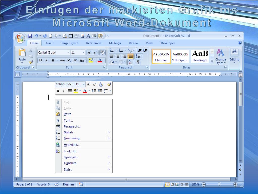Viewport: 258px width, 194px height.
Task: Click the macro recording status bar icon
Action: [x=81, y=184]
